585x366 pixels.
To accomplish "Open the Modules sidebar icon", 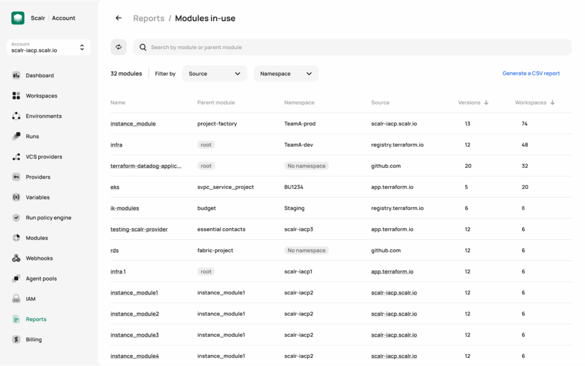I will tap(16, 238).
